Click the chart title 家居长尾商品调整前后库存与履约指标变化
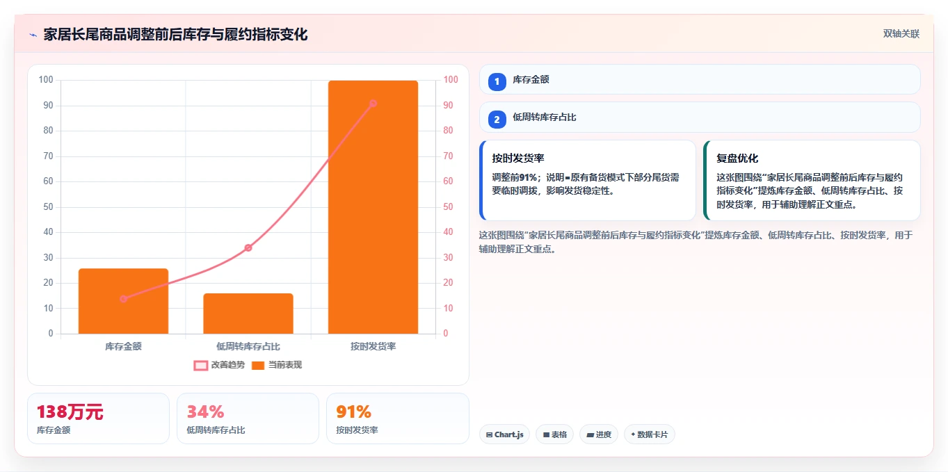The height and width of the screenshot is (472, 948). pyautogui.click(x=175, y=34)
